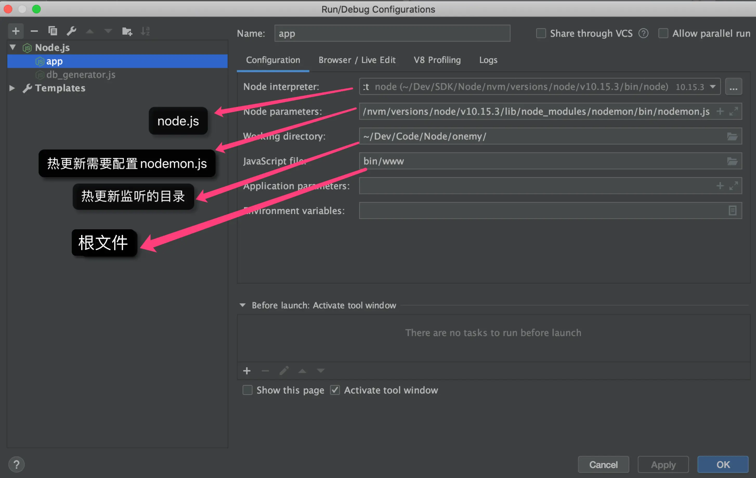Open the Environment variables editor icon
Viewport: 756px width, 478px height.
732,211
